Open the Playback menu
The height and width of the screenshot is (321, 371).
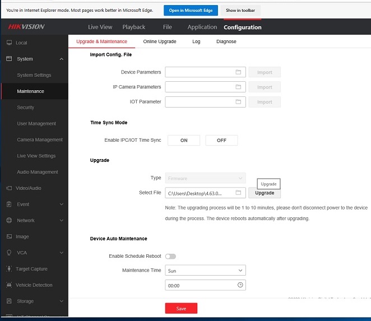[x=134, y=27]
